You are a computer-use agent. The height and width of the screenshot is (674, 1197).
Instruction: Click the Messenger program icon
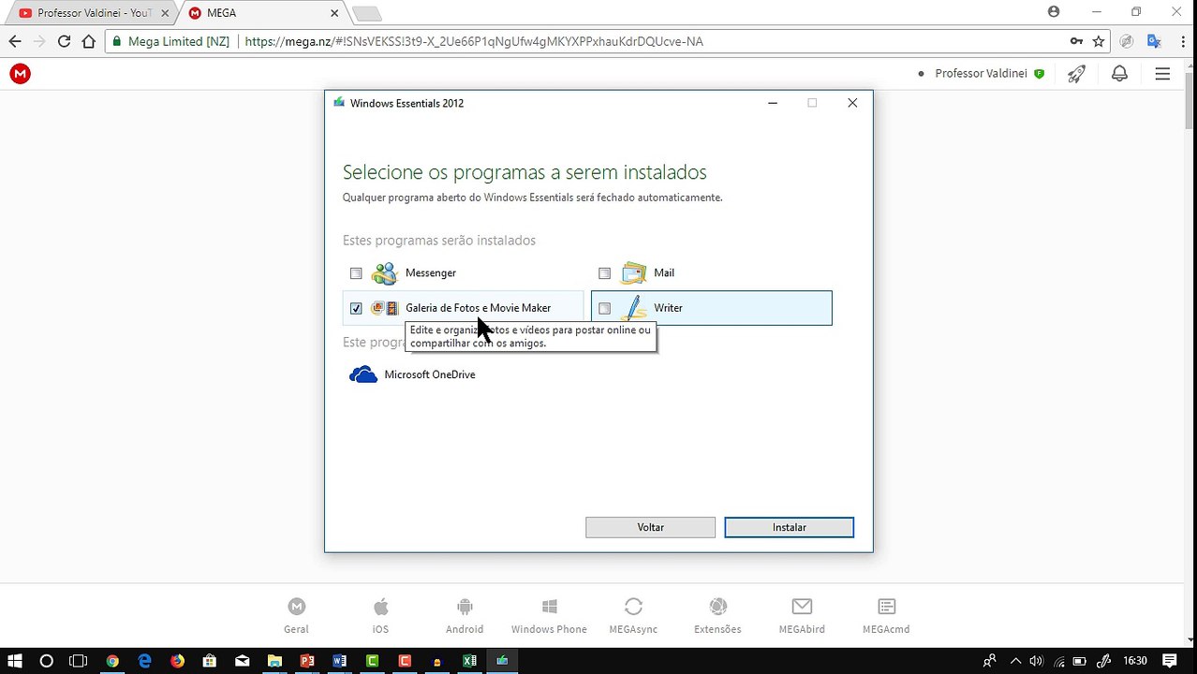[x=384, y=272]
